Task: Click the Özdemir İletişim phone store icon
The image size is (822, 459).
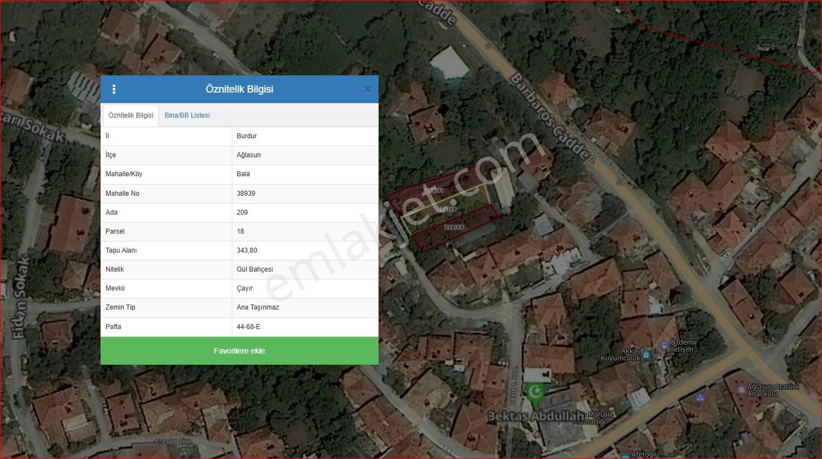Action: [x=664, y=346]
